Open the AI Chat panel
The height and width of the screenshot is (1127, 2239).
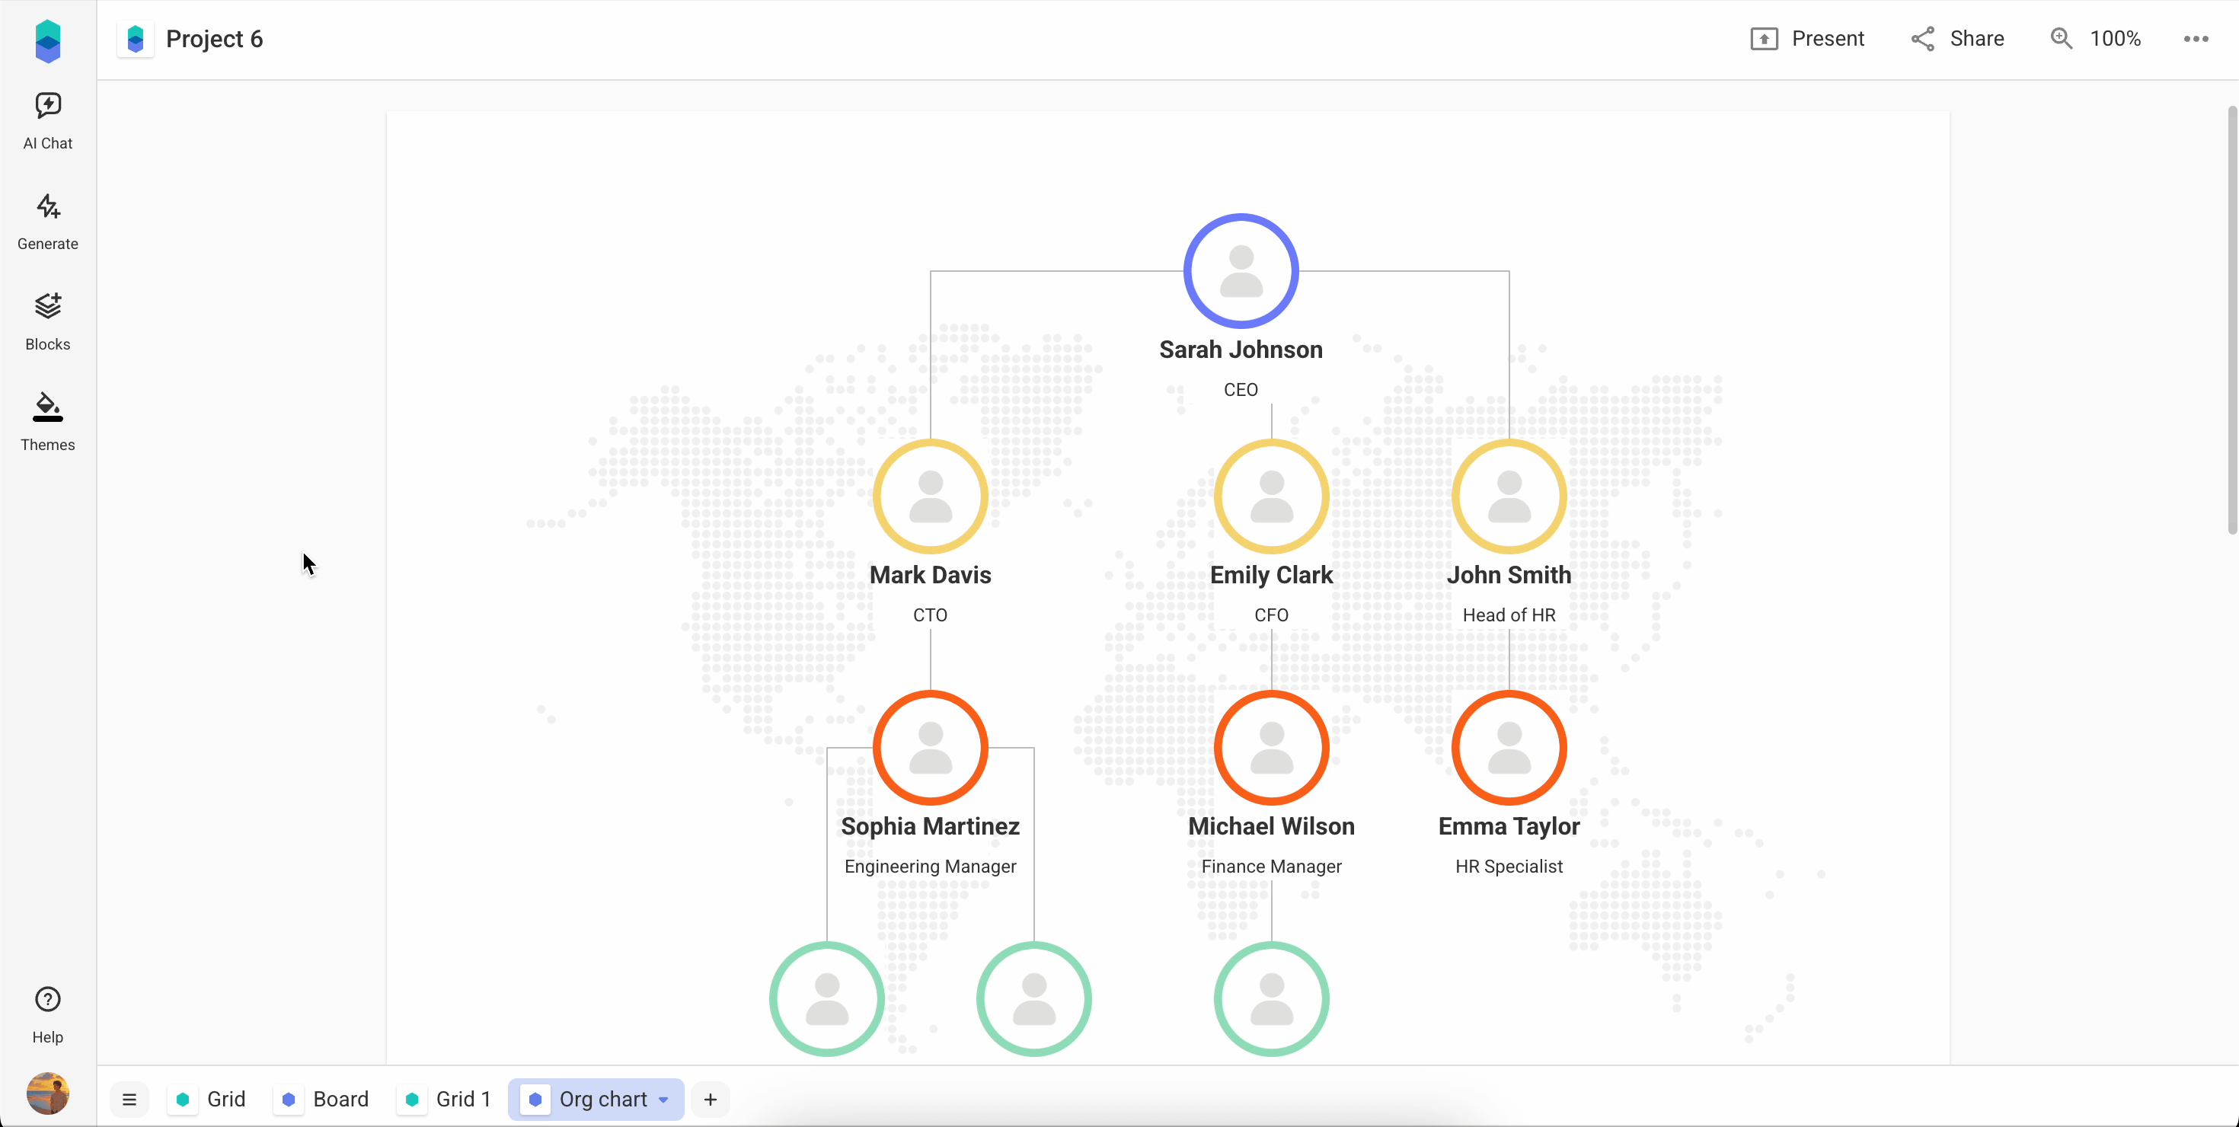(x=47, y=119)
